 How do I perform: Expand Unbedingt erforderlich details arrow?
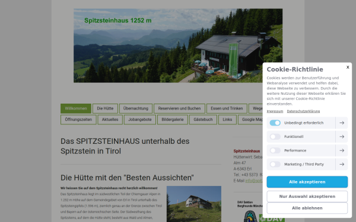(342, 123)
